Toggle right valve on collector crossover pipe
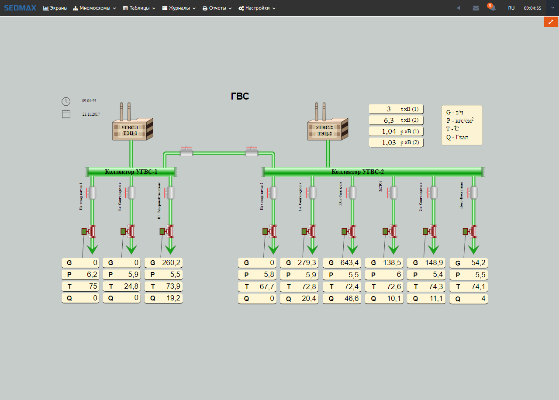This screenshot has height=400, width=559. click(252, 152)
